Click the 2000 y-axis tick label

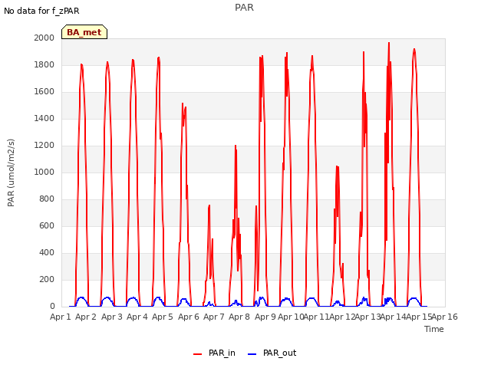[x=44, y=38]
